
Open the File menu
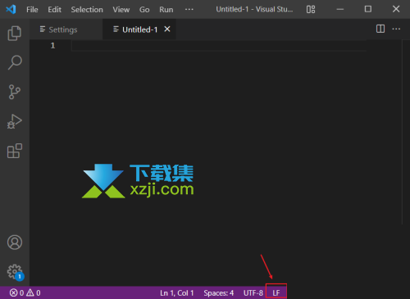(x=32, y=10)
